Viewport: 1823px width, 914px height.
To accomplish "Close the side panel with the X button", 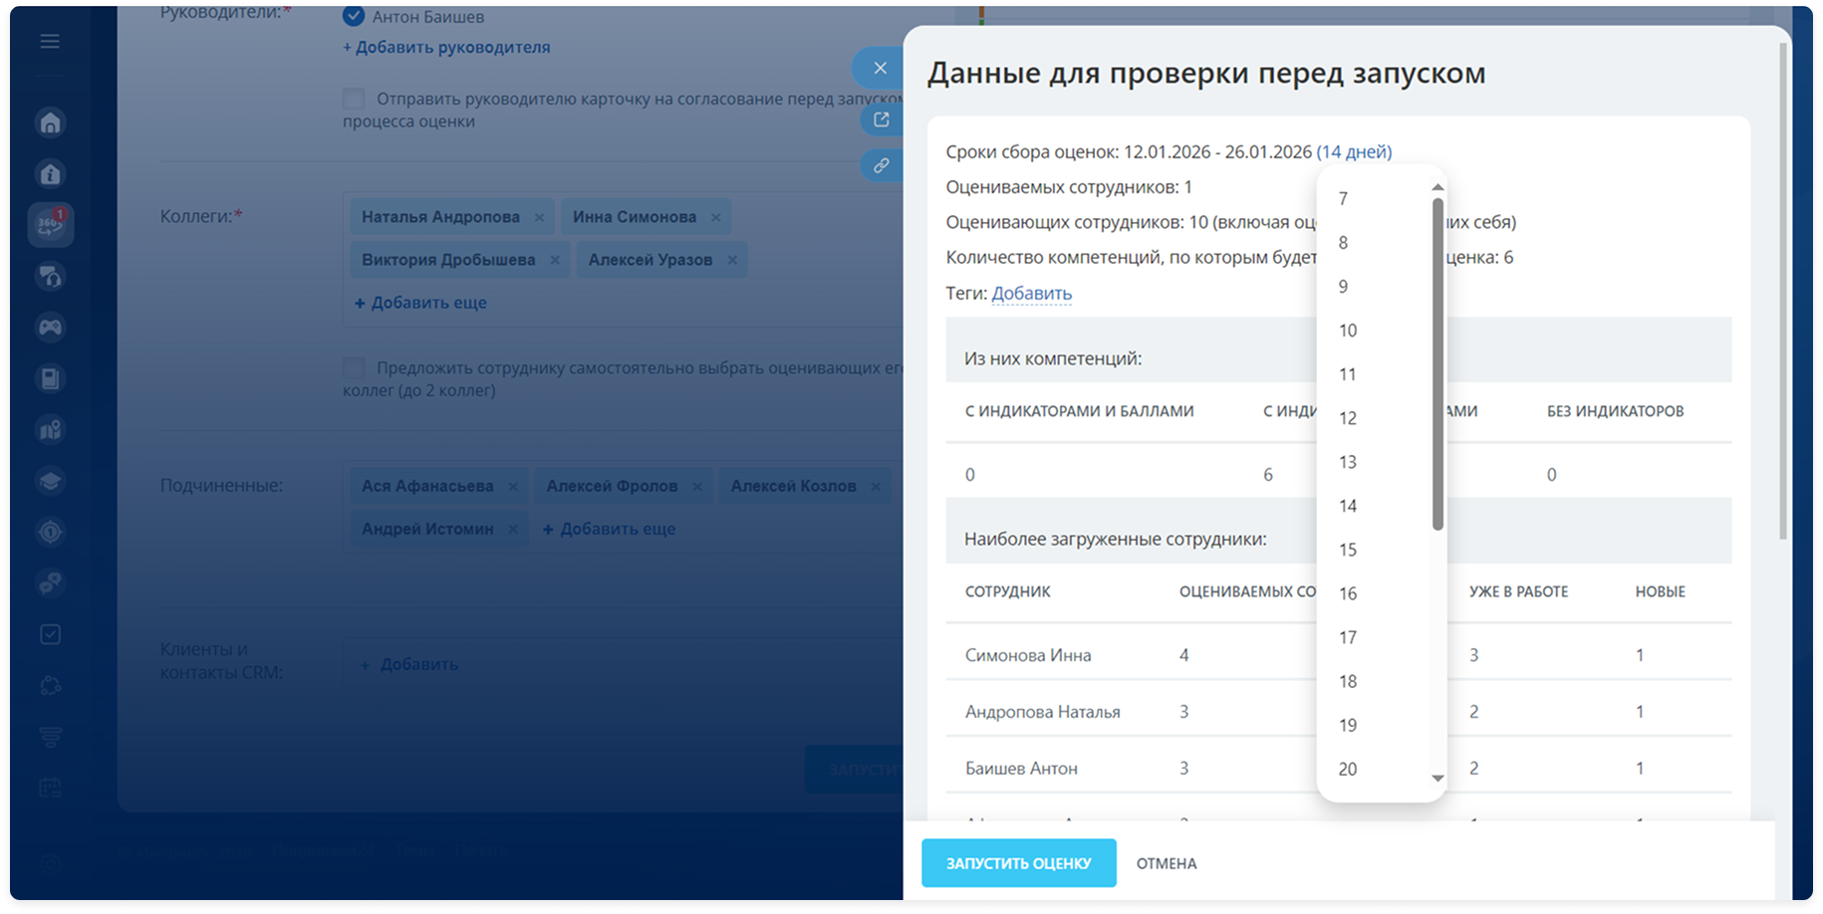I will click(880, 68).
